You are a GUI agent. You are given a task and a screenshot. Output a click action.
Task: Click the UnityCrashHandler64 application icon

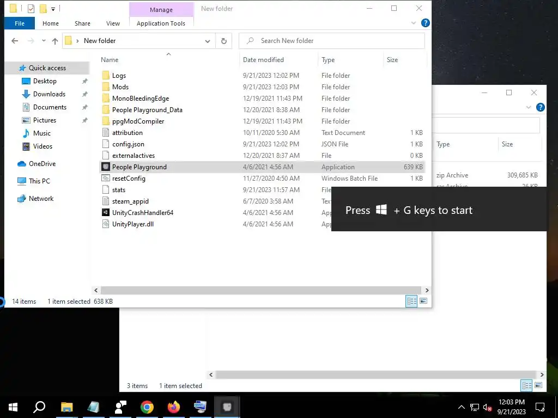106,213
